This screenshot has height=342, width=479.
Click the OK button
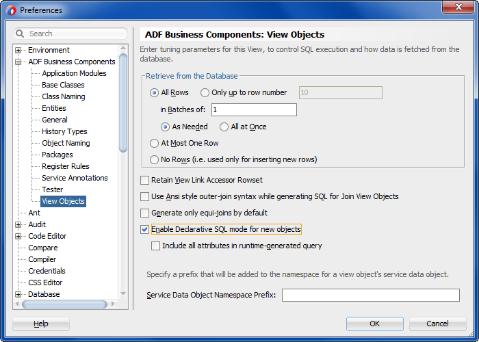pyautogui.click(x=374, y=324)
